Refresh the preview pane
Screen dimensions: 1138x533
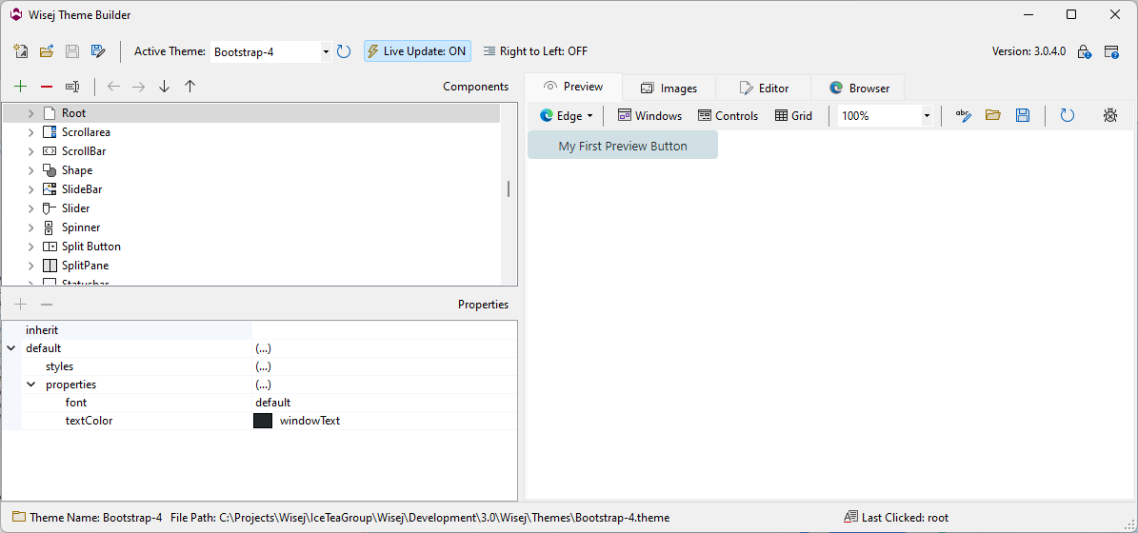tap(1067, 115)
